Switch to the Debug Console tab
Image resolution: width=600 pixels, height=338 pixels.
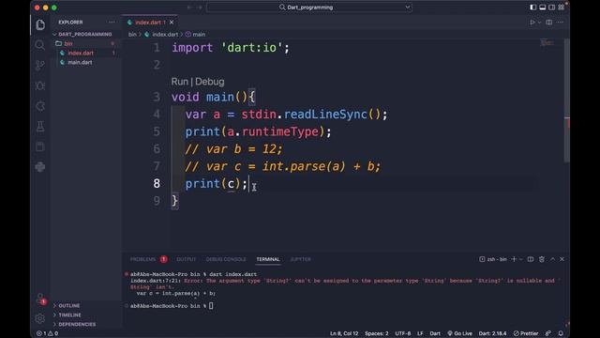(226, 259)
